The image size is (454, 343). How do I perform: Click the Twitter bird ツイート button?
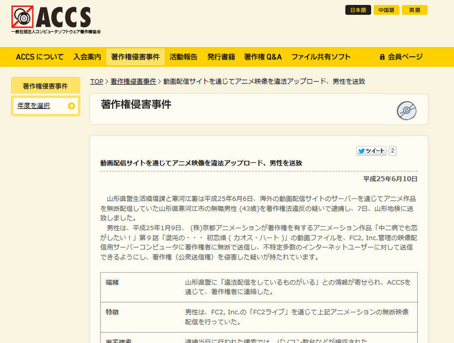point(371,151)
